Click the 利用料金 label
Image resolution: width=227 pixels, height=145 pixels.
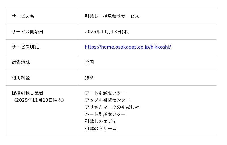21,78
